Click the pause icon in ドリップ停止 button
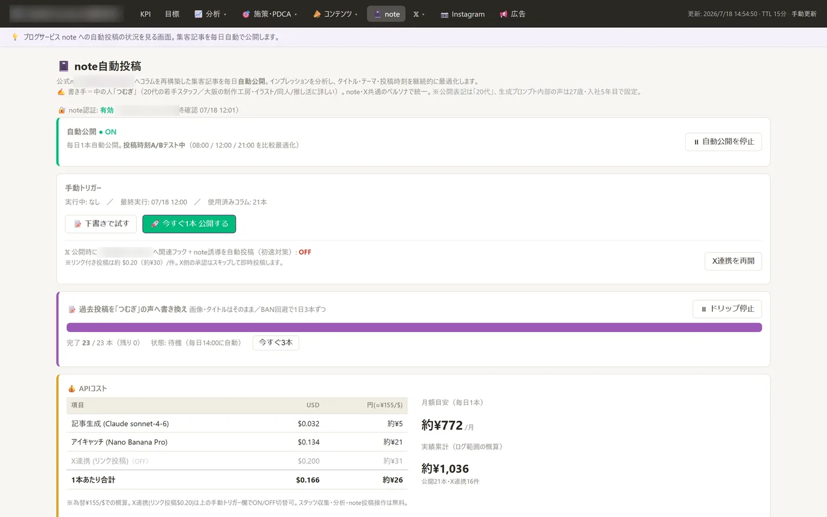 [704, 309]
